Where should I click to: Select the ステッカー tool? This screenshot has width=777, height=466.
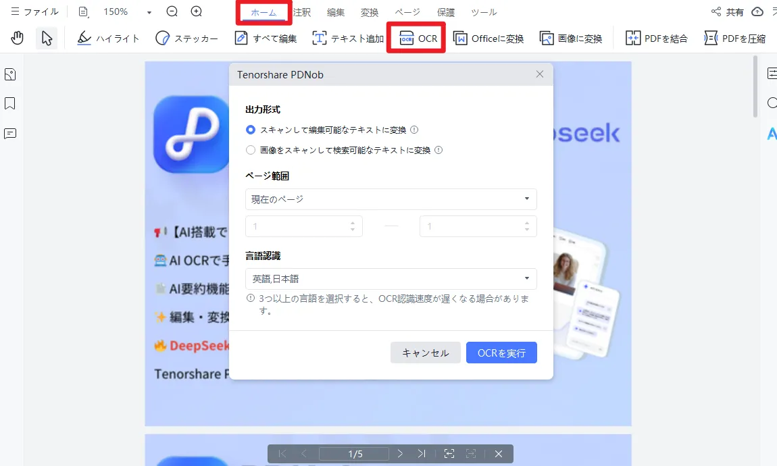pyautogui.click(x=186, y=38)
